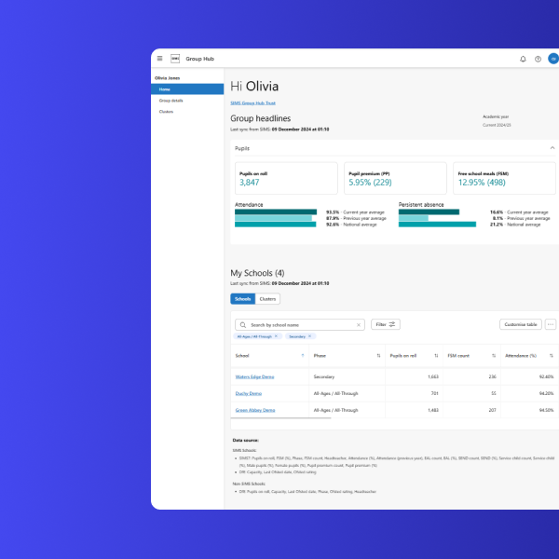
Task: Open Group details in sidebar
Action: point(171,100)
